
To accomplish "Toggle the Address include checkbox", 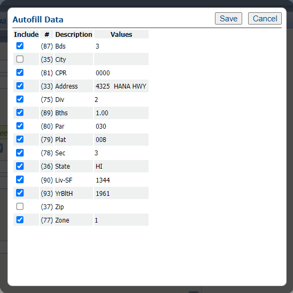I will click(20, 86).
